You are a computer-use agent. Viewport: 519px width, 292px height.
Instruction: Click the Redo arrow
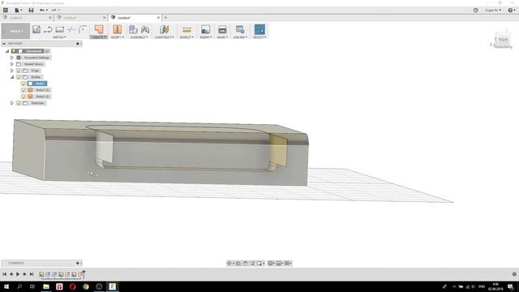(55, 11)
